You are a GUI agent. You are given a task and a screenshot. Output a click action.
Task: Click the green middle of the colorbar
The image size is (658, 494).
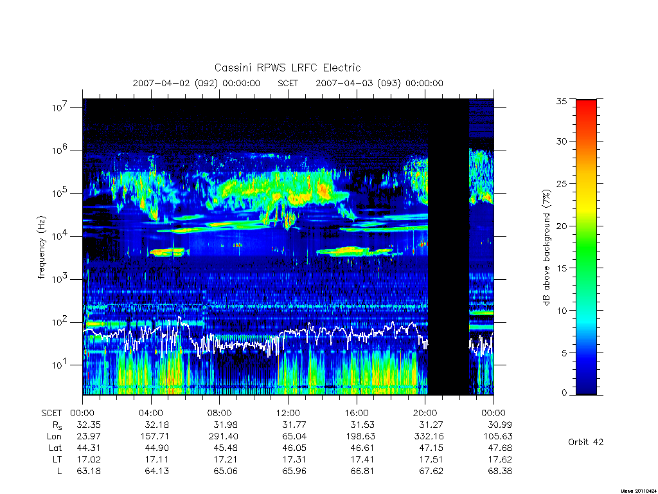586,248
